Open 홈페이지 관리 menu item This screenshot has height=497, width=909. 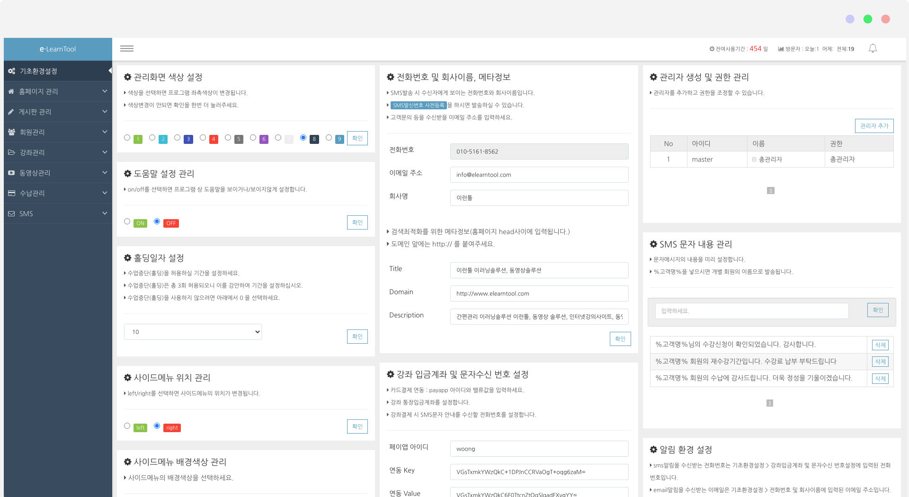pos(58,91)
